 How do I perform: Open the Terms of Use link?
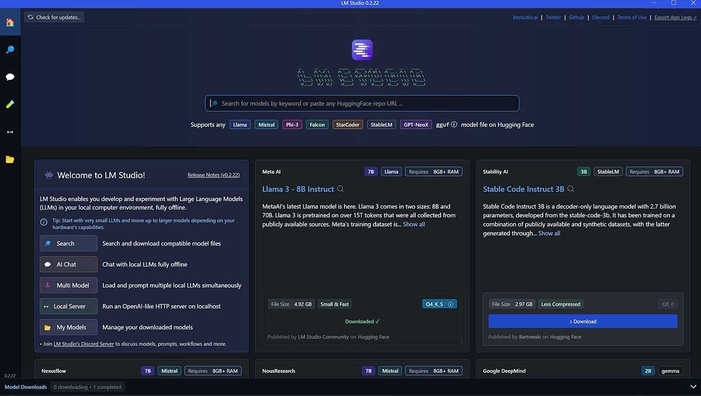pyautogui.click(x=632, y=18)
